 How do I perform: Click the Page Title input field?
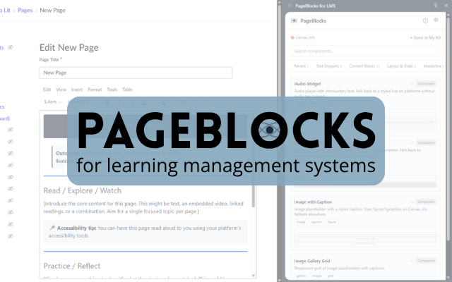[136, 73]
